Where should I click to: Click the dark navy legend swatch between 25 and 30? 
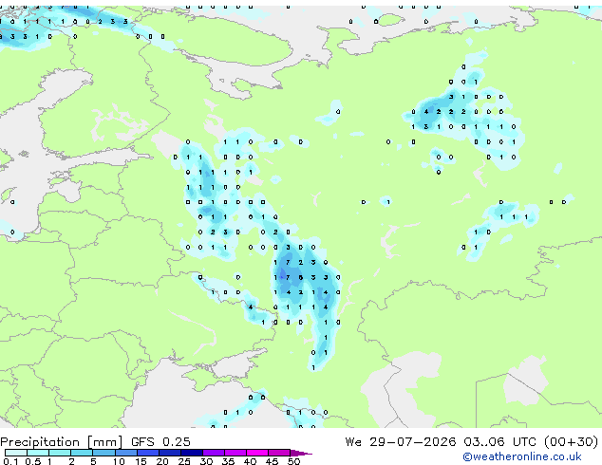click(192, 453)
